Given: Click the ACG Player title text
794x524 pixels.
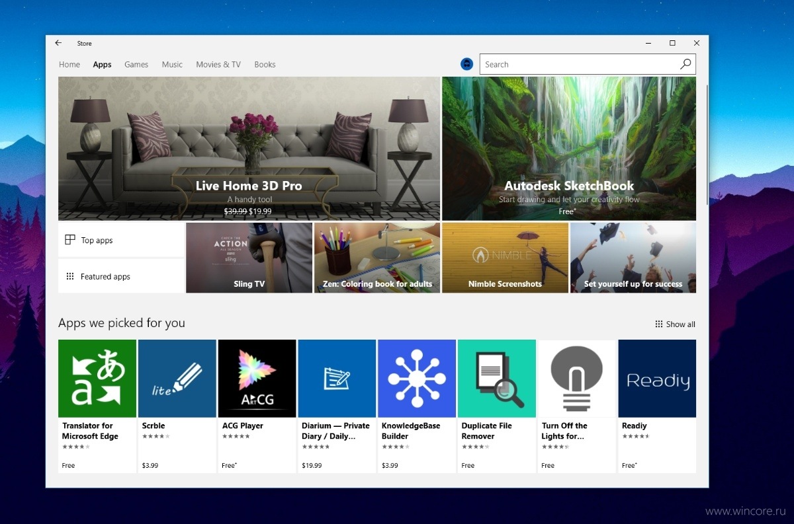Looking at the screenshot, I should point(243,426).
